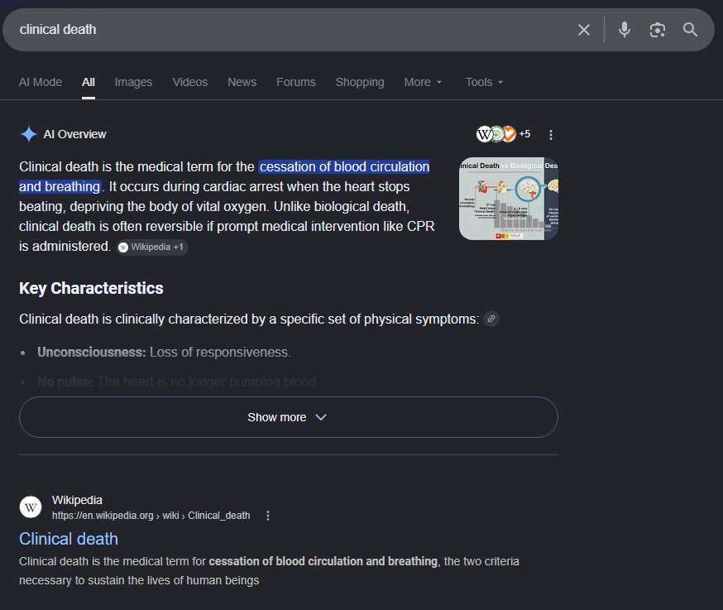Click the Unconsciousness bullet text
The width and height of the screenshot is (723, 610).
coord(164,352)
